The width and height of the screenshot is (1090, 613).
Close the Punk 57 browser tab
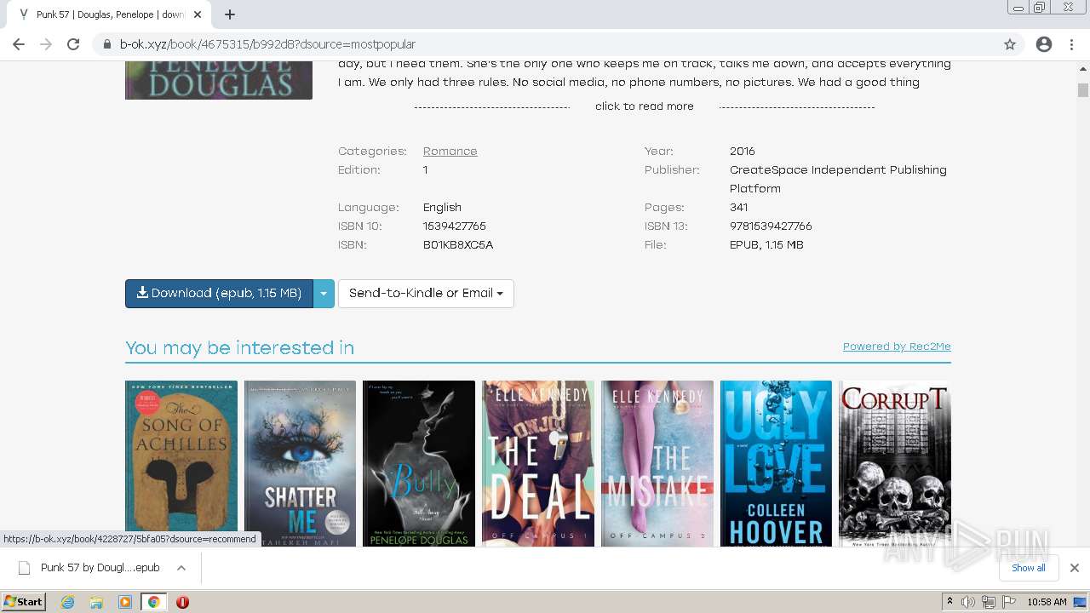(198, 14)
